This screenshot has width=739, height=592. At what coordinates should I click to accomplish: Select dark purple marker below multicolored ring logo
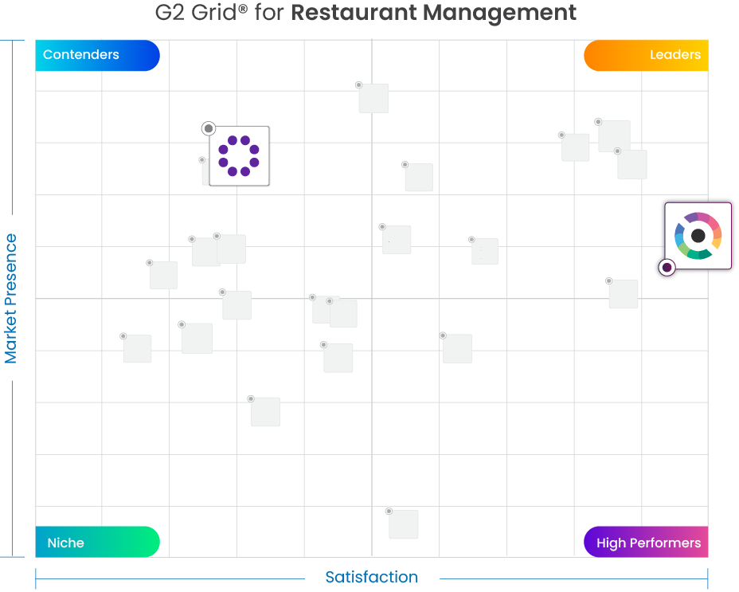tap(667, 268)
